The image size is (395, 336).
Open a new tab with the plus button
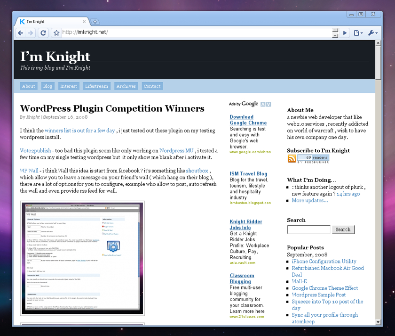point(95,22)
